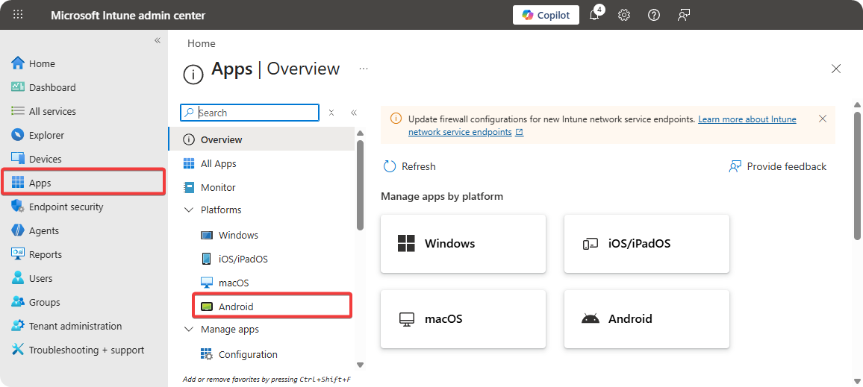Collapse the Platforms section
The height and width of the screenshot is (387, 863).
[x=189, y=210]
